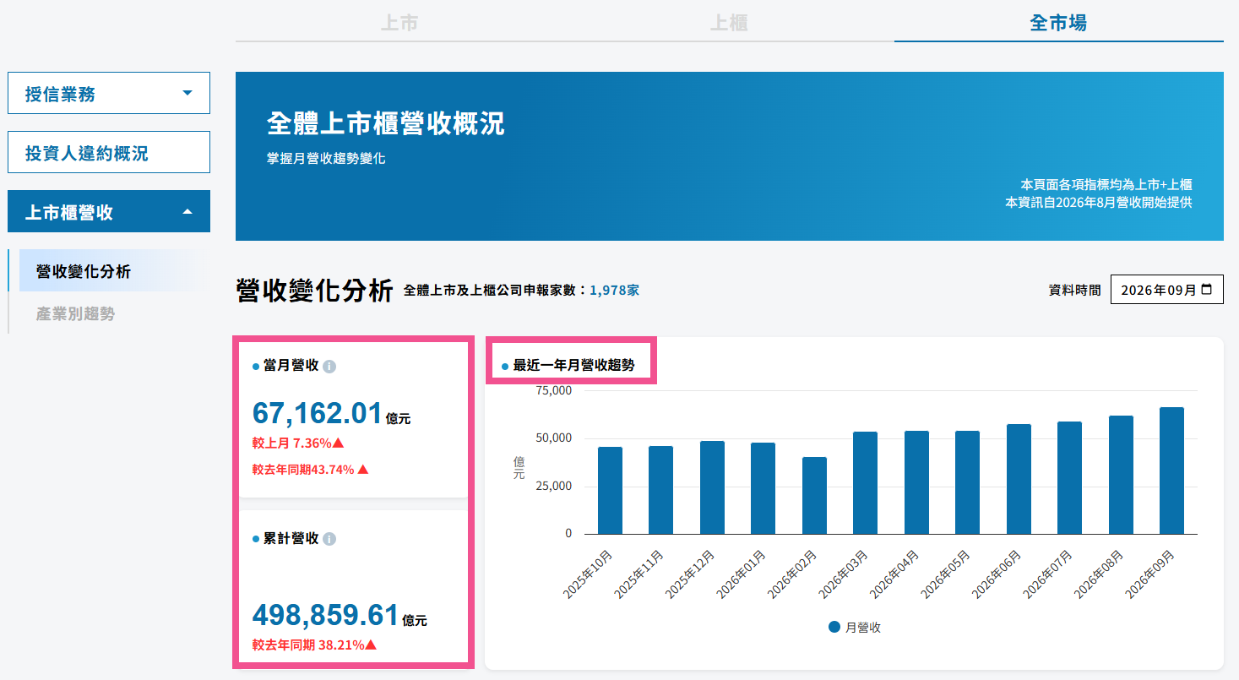
Task: Click the 較上月 7.36% change text
Action: [298, 443]
